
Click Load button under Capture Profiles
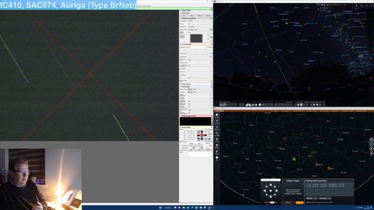coord(184,16)
